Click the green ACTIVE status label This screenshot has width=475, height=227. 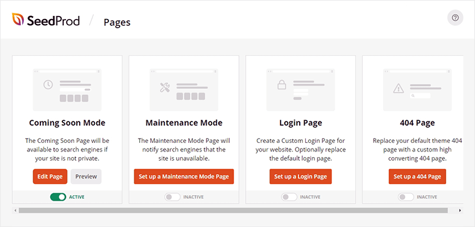tap(77, 197)
